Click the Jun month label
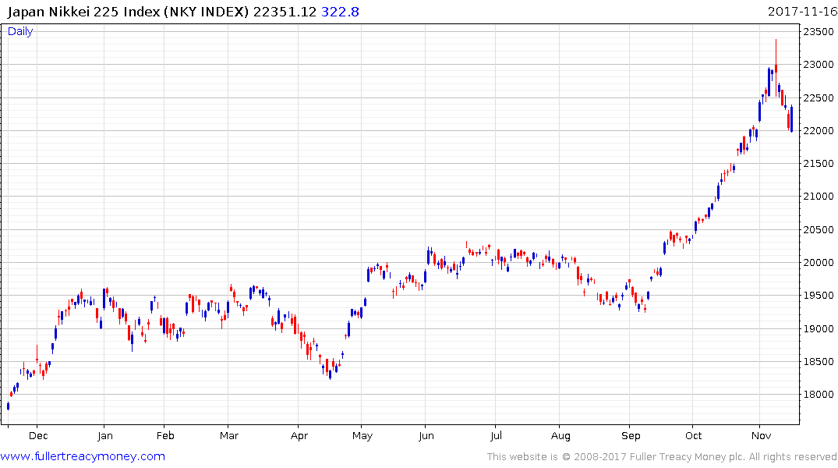The height and width of the screenshot is (468, 838). pos(426,436)
